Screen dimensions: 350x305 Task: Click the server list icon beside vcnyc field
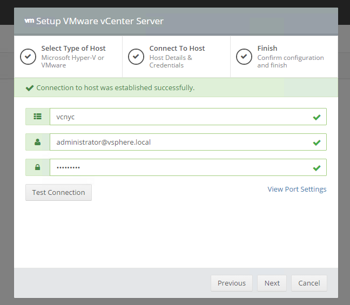point(37,117)
